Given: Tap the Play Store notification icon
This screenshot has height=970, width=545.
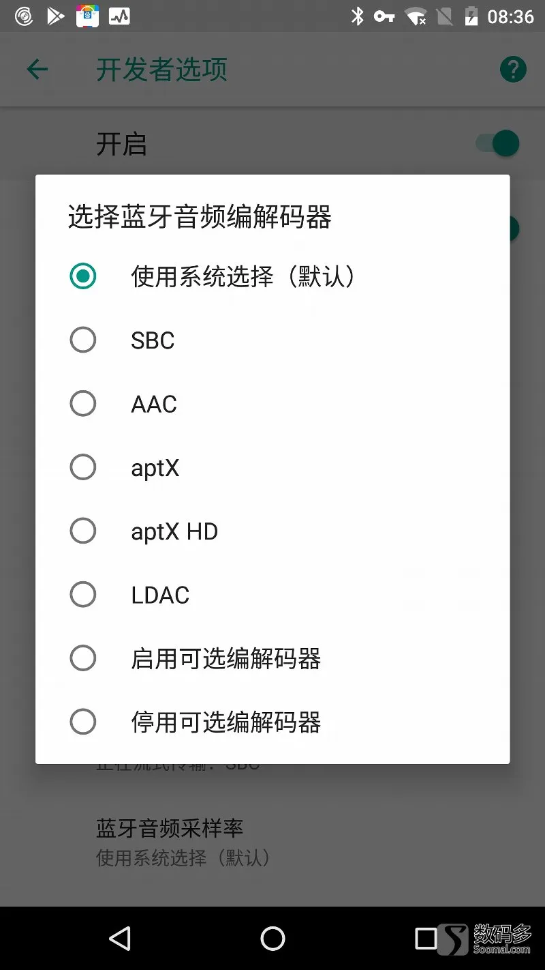Looking at the screenshot, I should coord(55,16).
